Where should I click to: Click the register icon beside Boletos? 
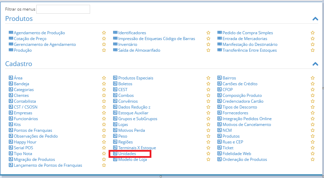[115, 84]
